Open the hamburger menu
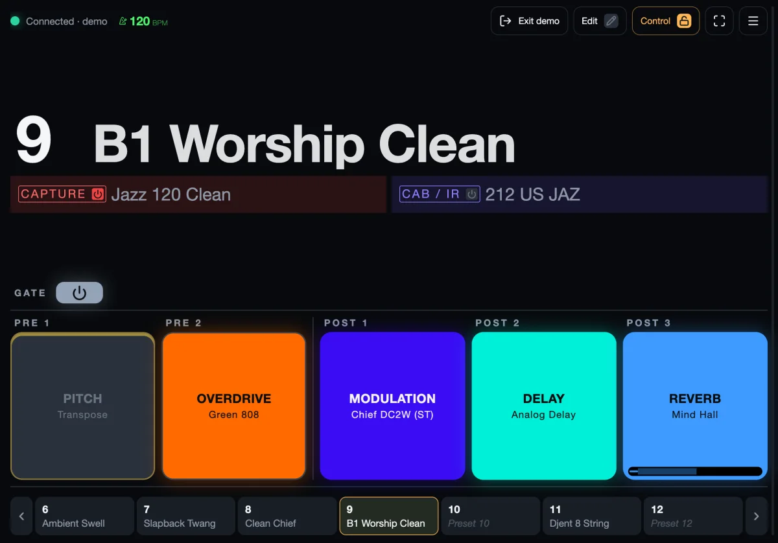The height and width of the screenshot is (543, 778). coord(753,21)
